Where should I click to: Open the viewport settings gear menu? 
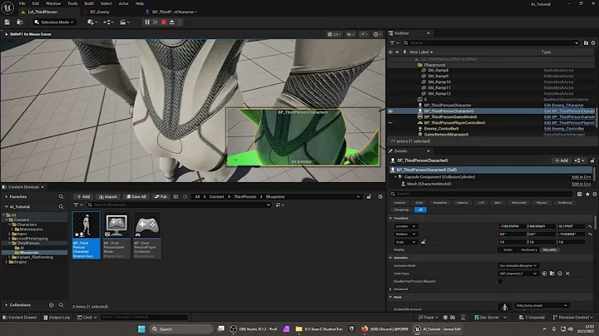point(377,34)
